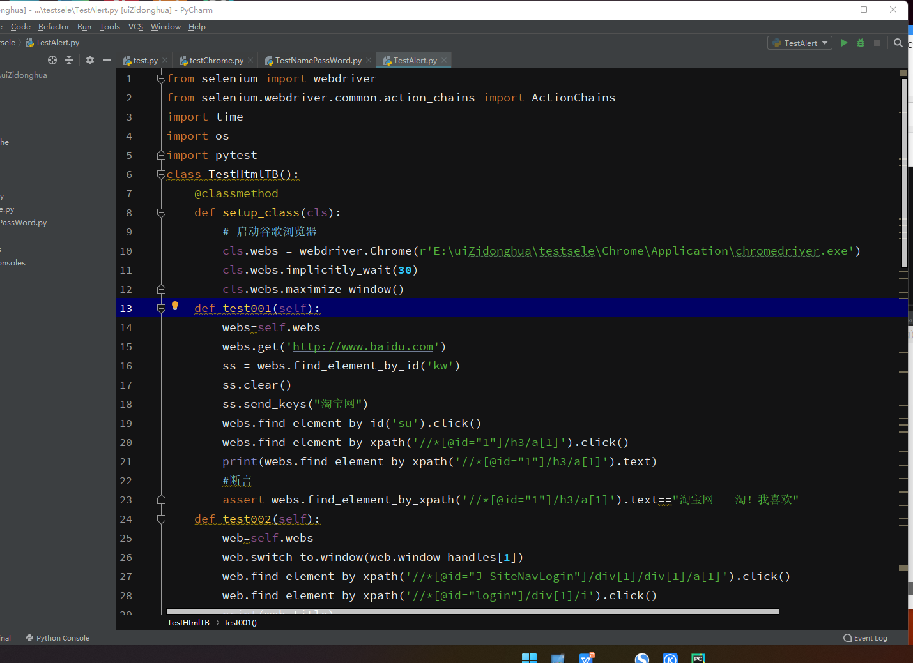This screenshot has height=663, width=913.
Task: Click 'maximize_window' on line 12
Action: (x=338, y=289)
